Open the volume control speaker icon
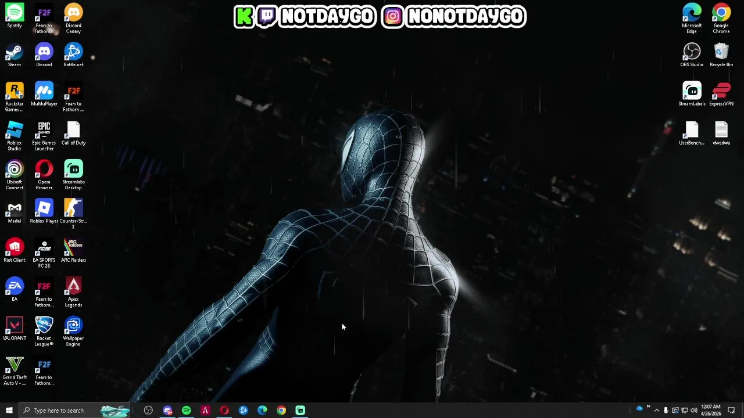This screenshot has width=744, height=418. pyautogui.click(x=694, y=410)
